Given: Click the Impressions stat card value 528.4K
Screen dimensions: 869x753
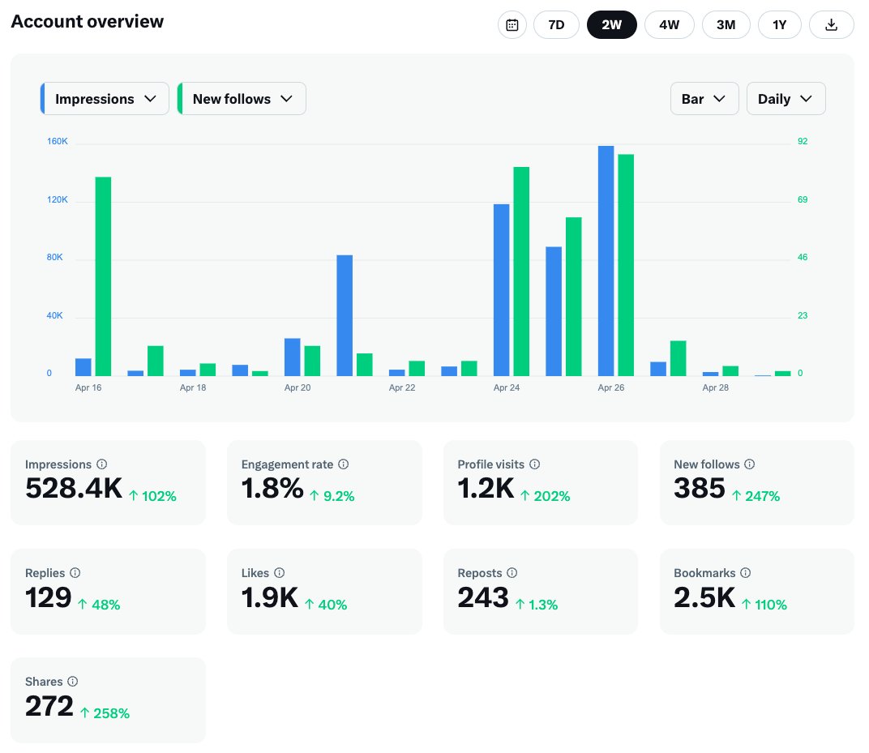Looking at the screenshot, I should point(74,488).
